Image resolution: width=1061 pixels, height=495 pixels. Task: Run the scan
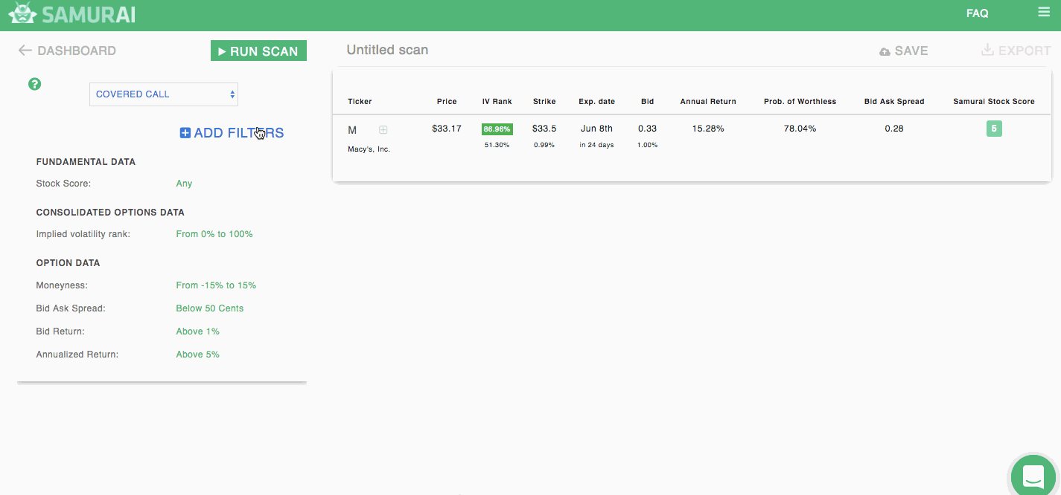(x=258, y=51)
